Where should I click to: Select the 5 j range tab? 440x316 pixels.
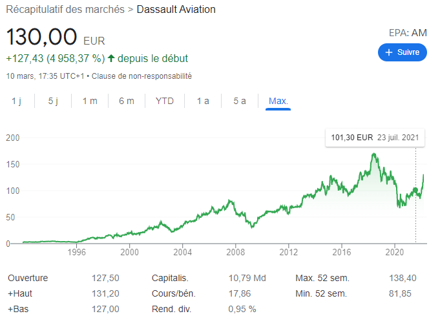(53, 101)
